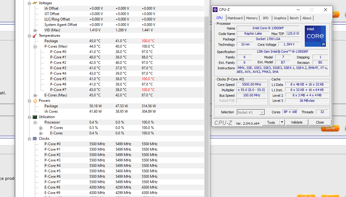Viewport: 346px width, 197px height.
Task: Select the E-Core #8 clock row
Action: 124,187
